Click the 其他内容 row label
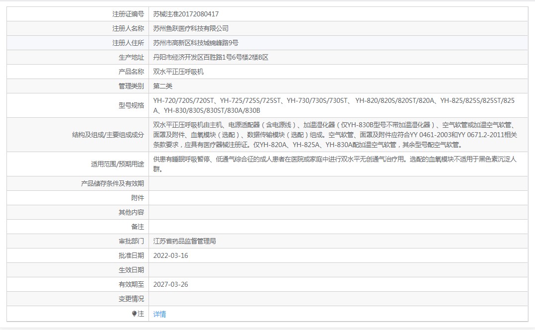This screenshot has width=535, height=330. [131, 212]
